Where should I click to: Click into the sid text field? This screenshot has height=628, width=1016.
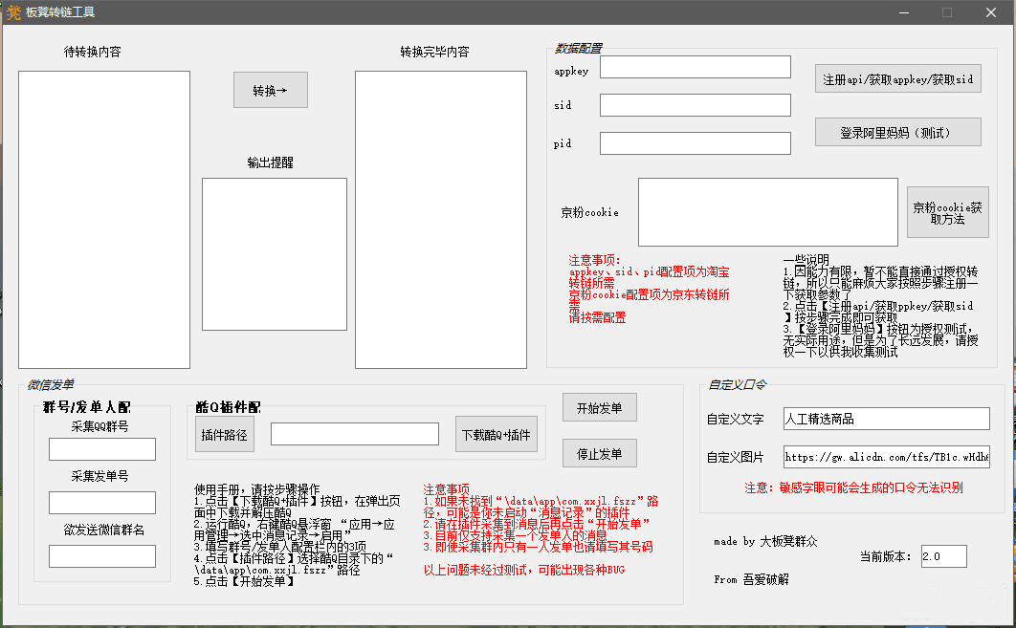click(x=695, y=105)
